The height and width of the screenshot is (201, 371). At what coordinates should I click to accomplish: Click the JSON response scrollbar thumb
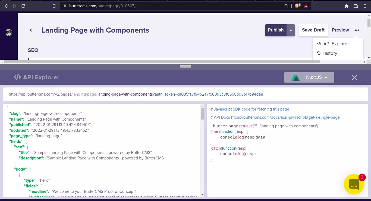pyautogui.click(x=202, y=114)
